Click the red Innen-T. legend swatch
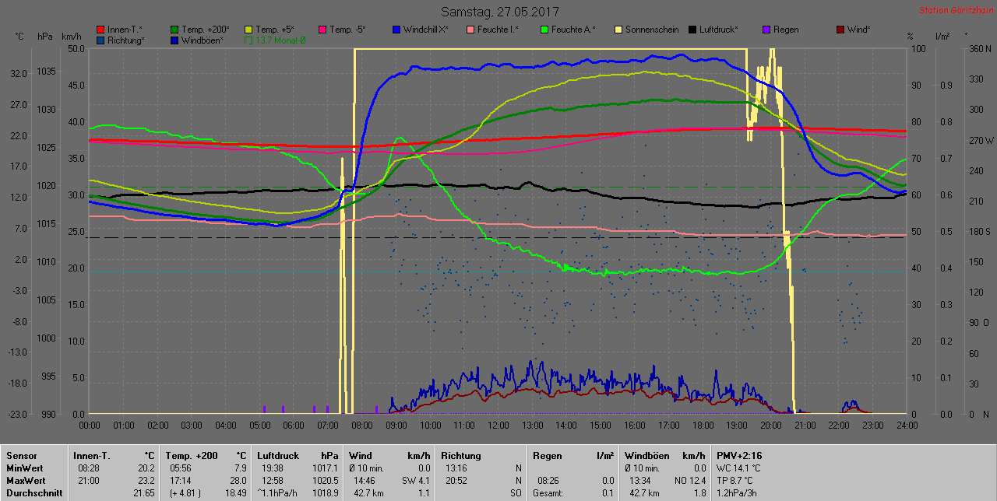Viewport: 997px width, 501px height. [100, 30]
